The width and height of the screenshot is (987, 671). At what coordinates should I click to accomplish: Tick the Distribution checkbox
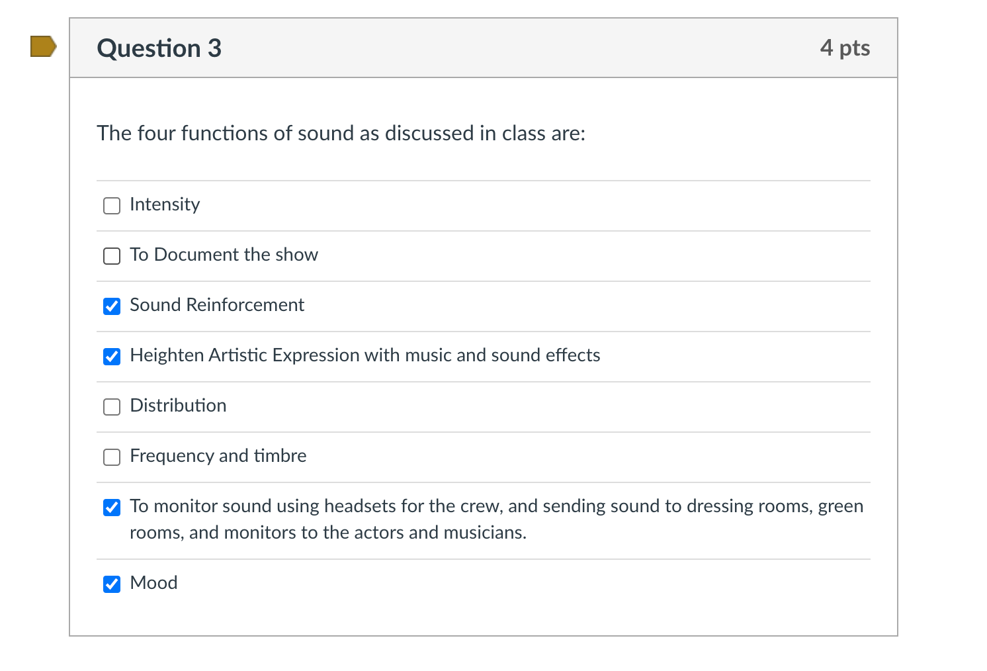click(112, 406)
